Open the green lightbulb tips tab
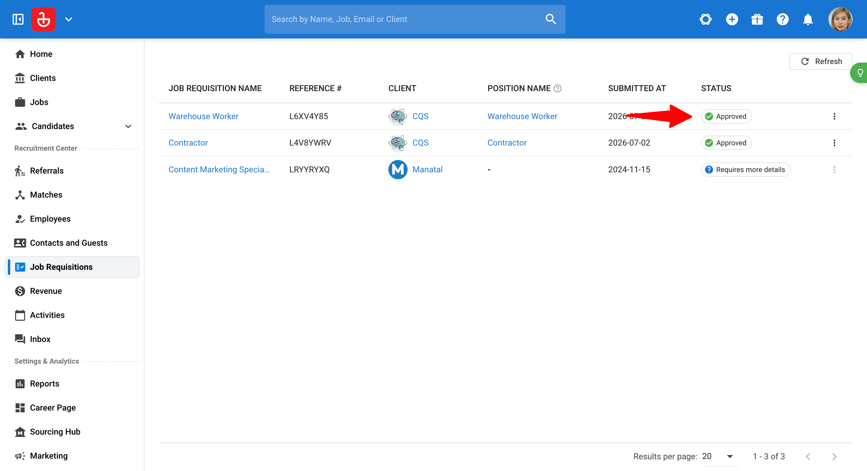The height and width of the screenshot is (471, 867). (859, 72)
